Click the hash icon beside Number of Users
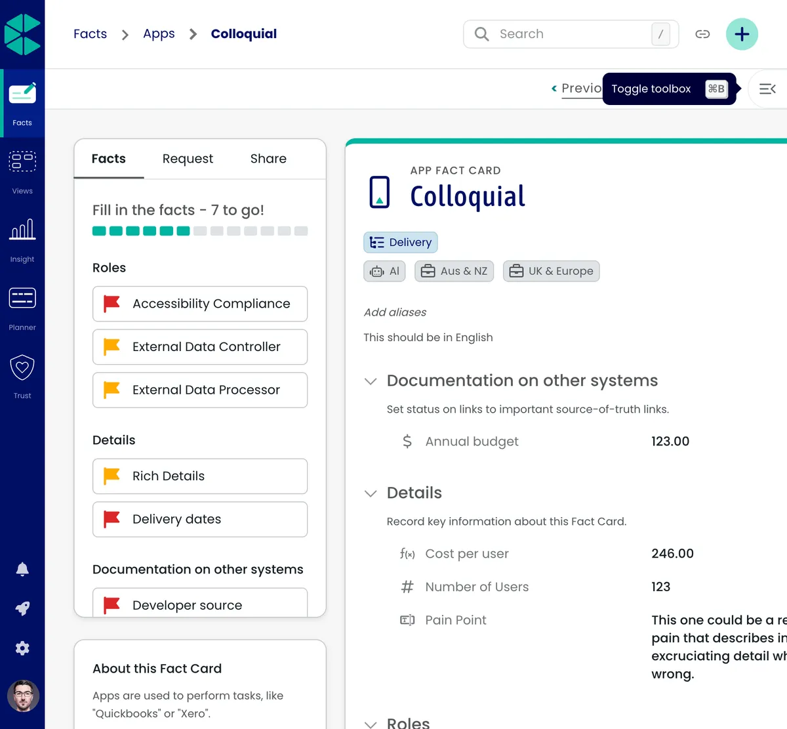Image resolution: width=787 pixels, height=729 pixels. [407, 587]
